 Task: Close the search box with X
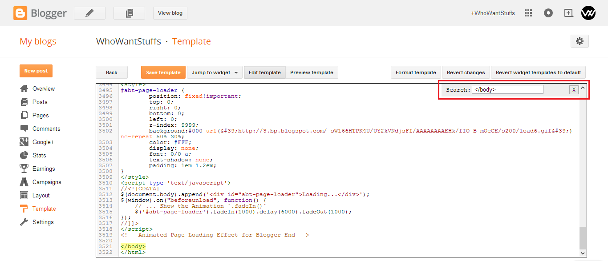click(x=574, y=90)
